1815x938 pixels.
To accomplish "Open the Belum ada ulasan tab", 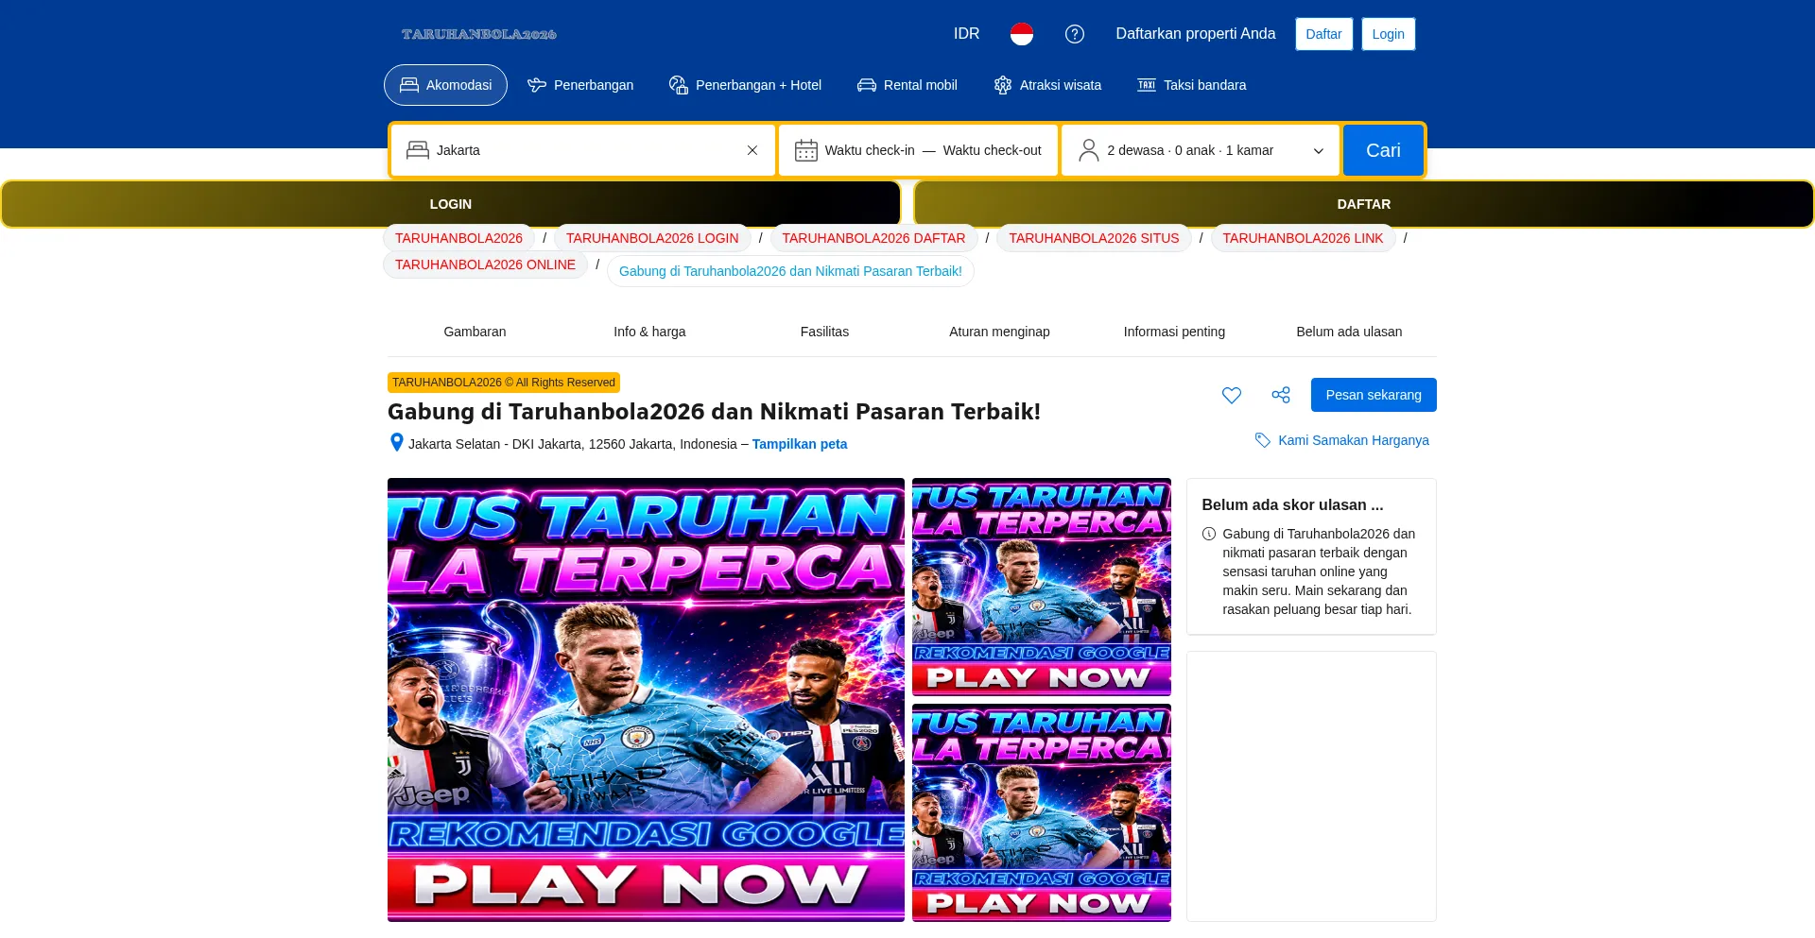I will coord(1349,332).
